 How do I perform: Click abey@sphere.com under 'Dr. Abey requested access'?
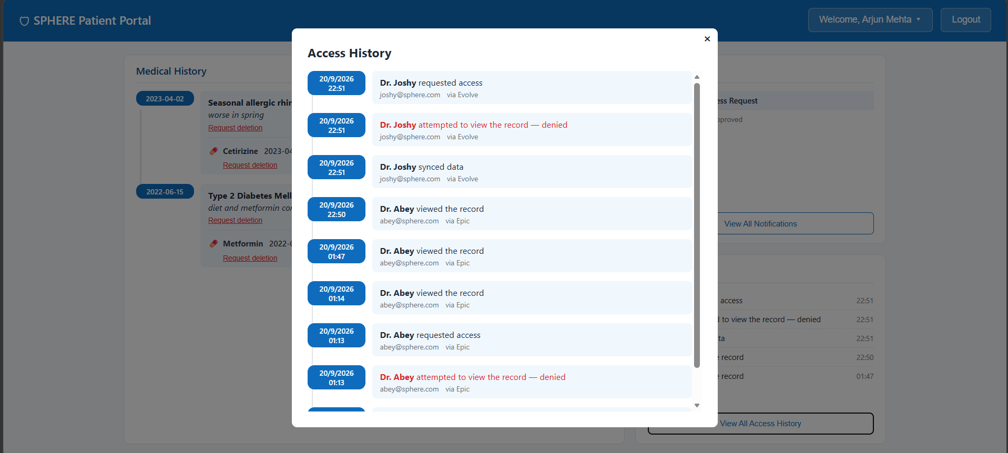pos(409,347)
